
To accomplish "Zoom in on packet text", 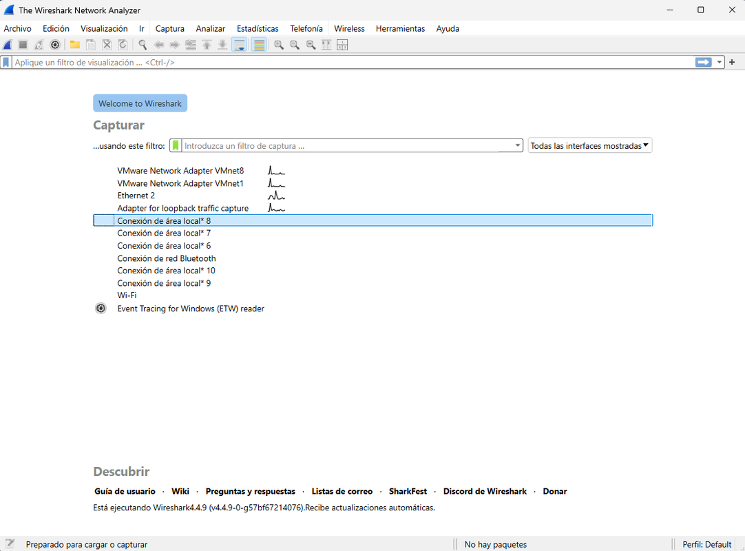I will (x=279, y=45).
